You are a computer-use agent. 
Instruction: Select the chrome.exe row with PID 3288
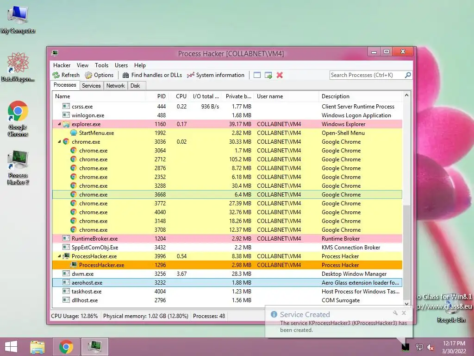[x=227, y=185]
